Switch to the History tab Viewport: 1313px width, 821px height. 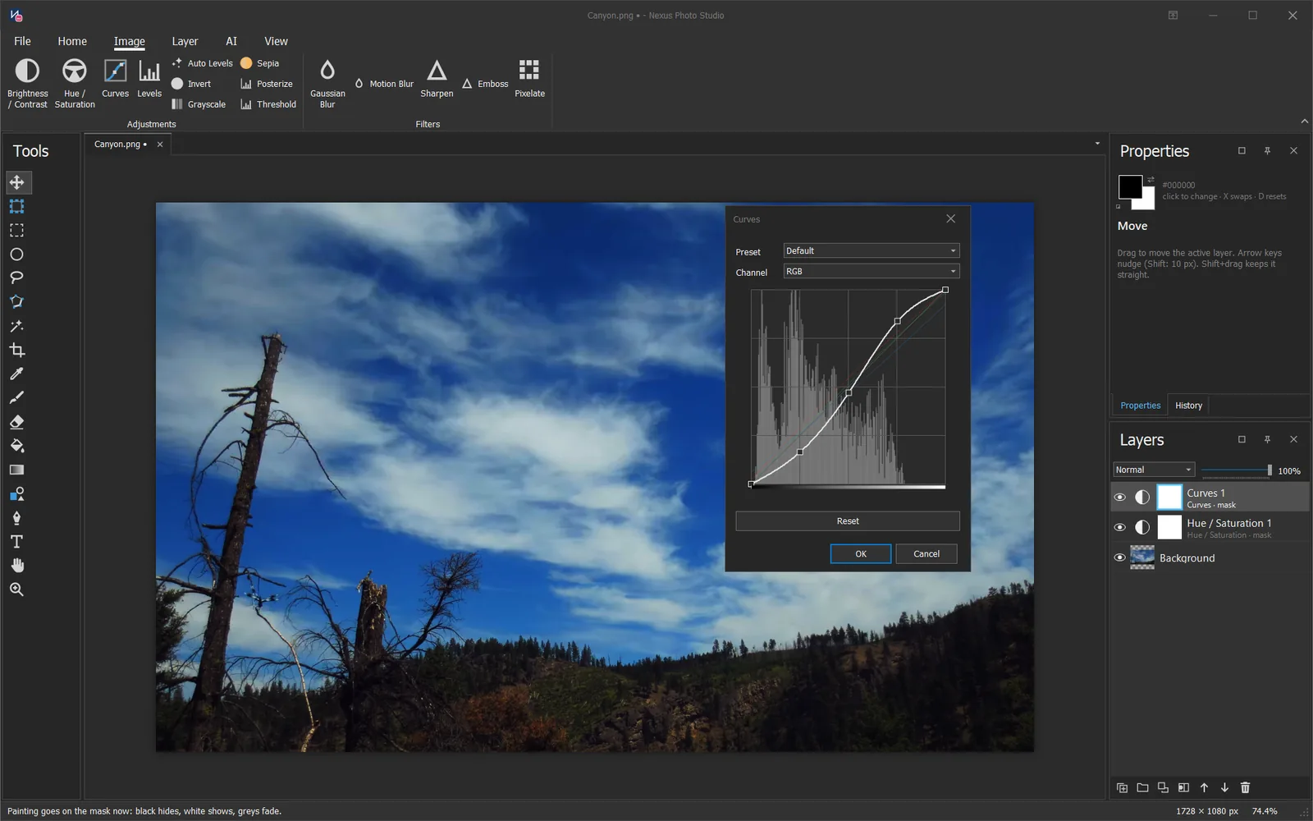tap(1188, 406)
